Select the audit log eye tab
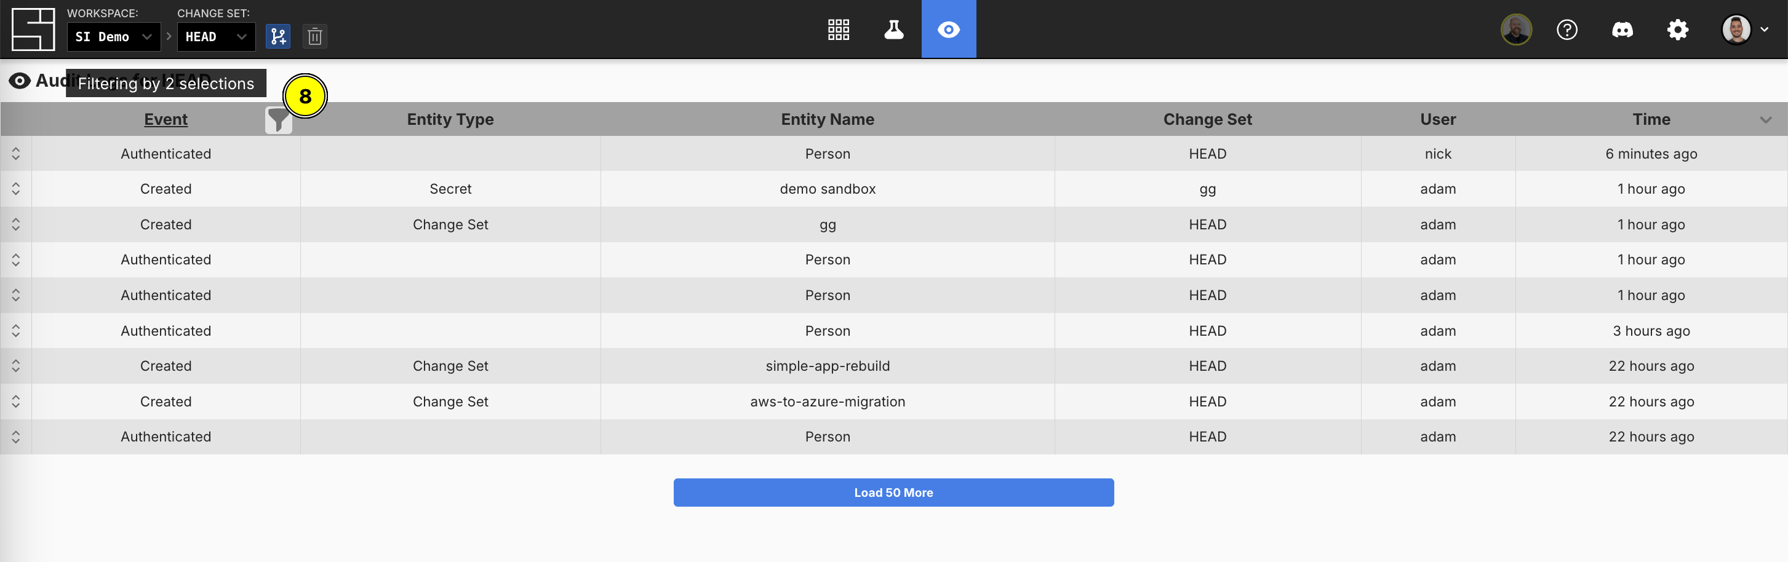The width and height of the screenshot is (1788, 562). tap(948, 29)
